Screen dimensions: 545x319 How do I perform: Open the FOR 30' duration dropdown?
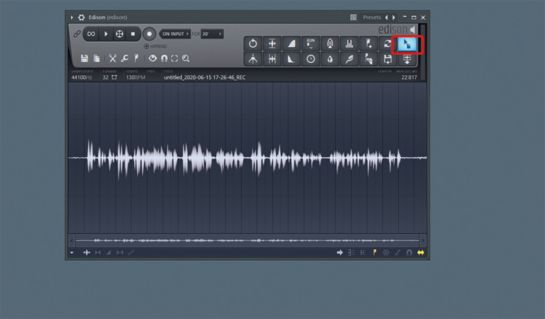click(212, 34)
